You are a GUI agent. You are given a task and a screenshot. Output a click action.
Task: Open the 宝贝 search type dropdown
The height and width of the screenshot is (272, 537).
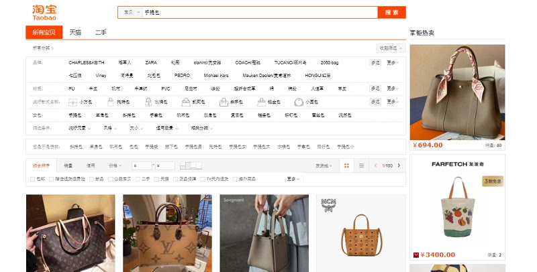click(x=131, y=12)
